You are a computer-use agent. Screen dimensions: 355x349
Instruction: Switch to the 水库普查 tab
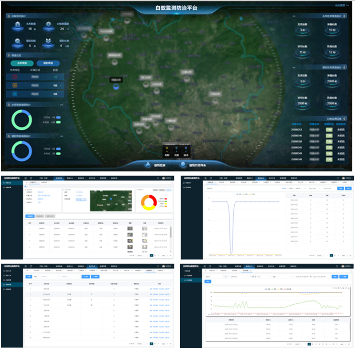pos(21,63)
